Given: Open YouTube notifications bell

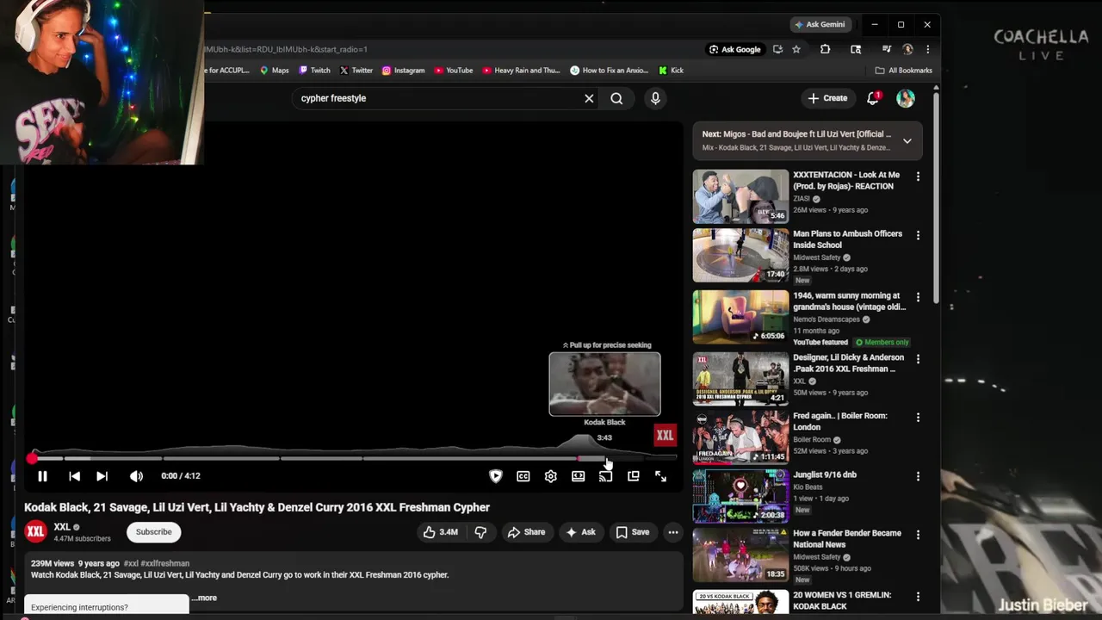Looking at the screenshot, I should (873, 98).
